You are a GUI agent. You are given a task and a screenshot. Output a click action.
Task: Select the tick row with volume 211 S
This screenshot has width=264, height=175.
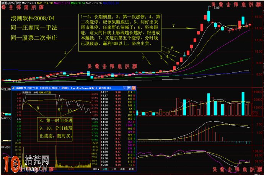118,92
